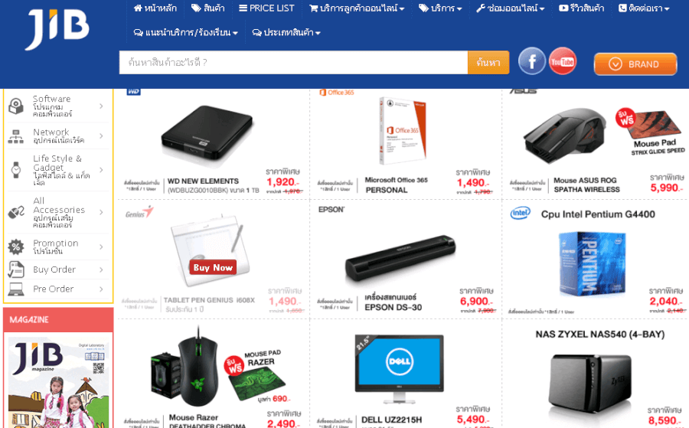The width and height of the screenshot is (689, 428).
Task: Open the Network category icon in sidebar
Action: (x=16, y=136)
